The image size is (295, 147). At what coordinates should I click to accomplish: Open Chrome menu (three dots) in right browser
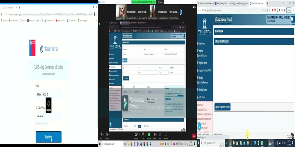(x=293, y=10)
